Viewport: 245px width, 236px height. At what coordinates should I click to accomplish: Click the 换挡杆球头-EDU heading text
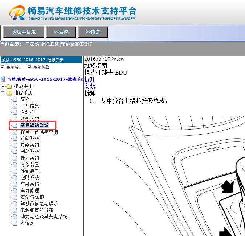pyautogui.click(x=106, y=73)
